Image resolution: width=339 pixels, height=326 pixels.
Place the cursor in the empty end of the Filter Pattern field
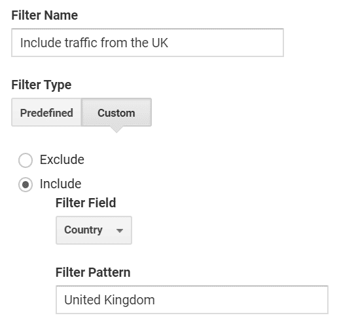coord(240,300)
